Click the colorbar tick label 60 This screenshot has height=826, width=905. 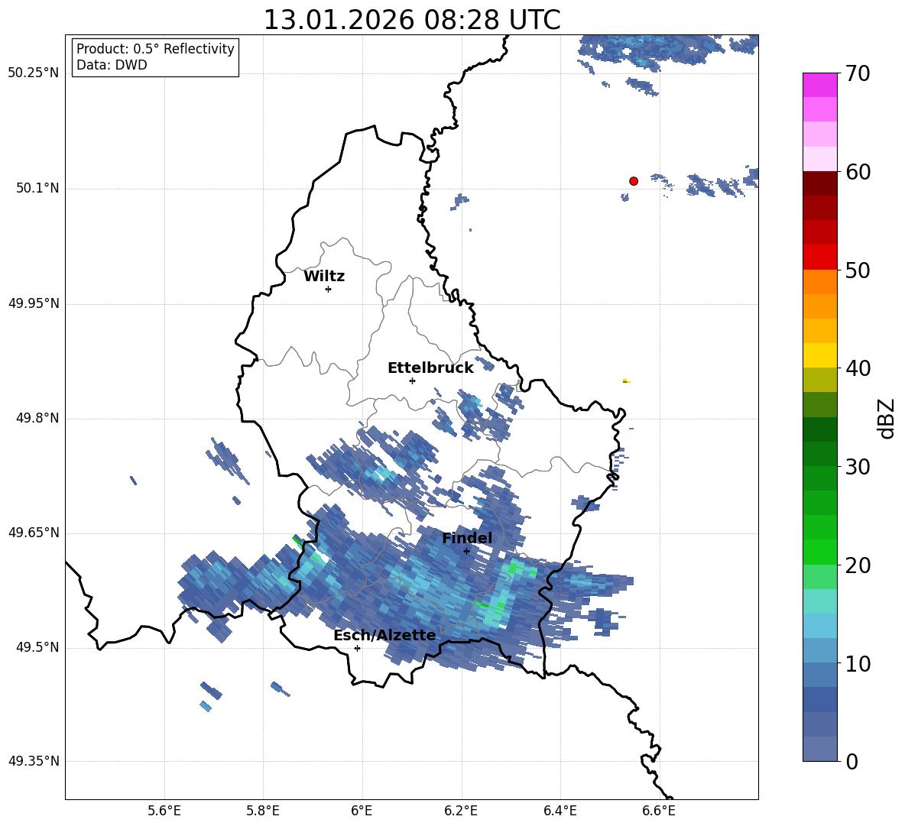[858, 172]
